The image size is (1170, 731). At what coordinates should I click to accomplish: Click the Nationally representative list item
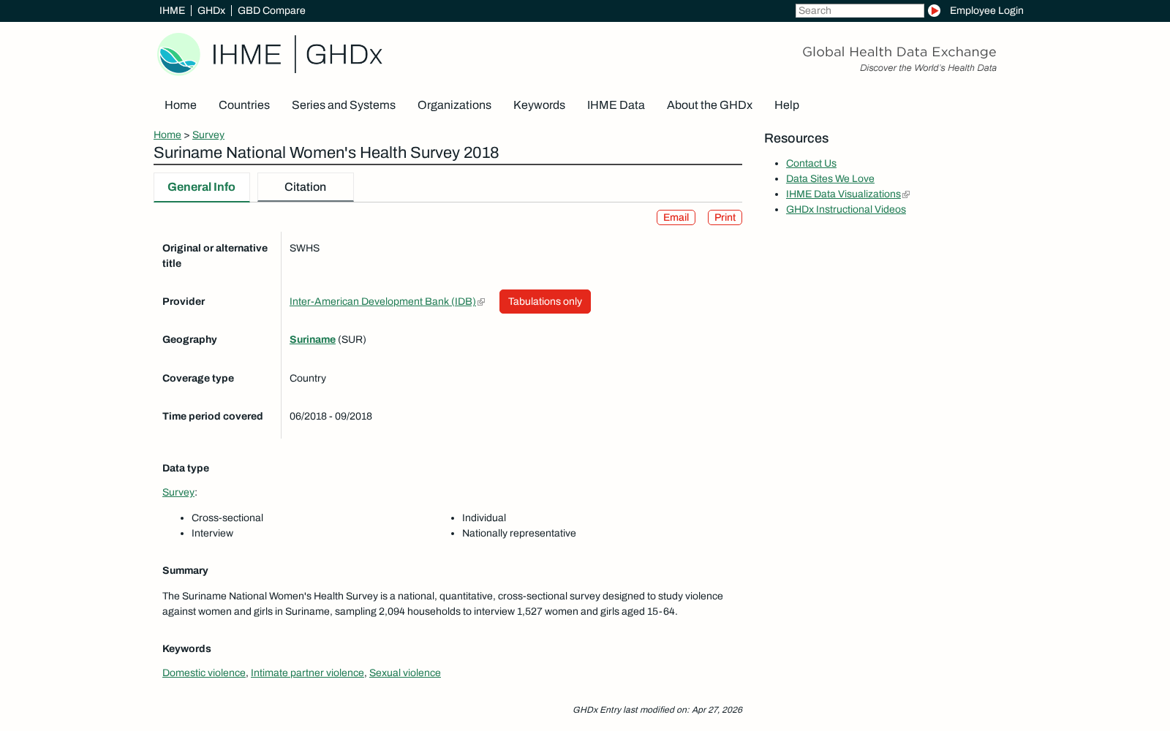519,534
